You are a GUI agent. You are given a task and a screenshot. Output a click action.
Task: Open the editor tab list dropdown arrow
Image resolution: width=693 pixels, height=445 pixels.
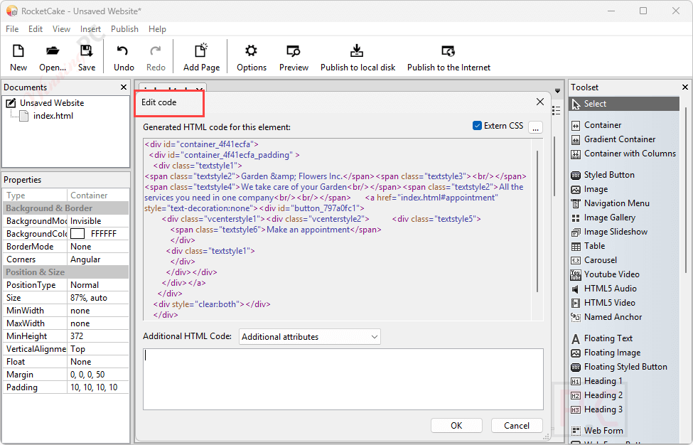[558, 90]
